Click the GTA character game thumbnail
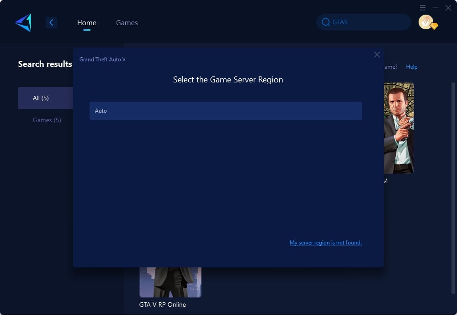 399,128
